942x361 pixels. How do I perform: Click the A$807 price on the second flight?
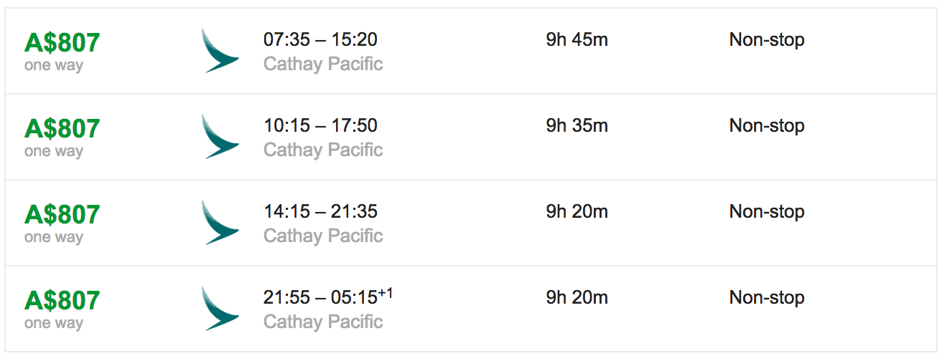pyautogui.click(x=62, y=129)
